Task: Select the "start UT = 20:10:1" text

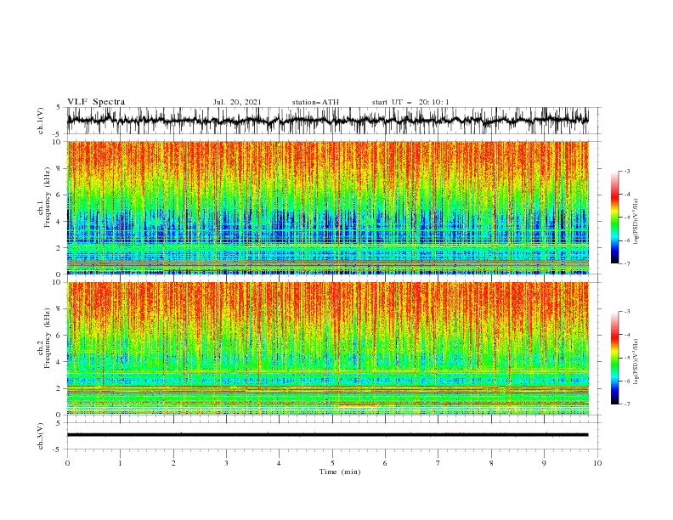Action: [410, 102]
